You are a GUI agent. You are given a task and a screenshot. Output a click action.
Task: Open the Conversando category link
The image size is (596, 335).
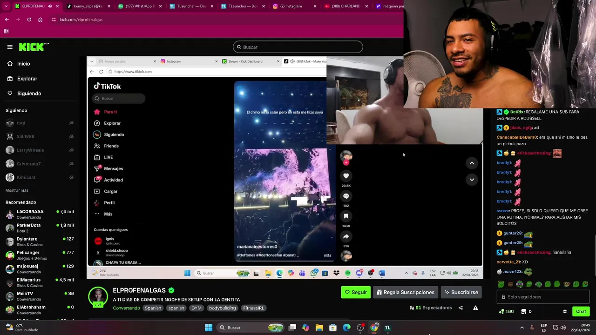pyautogui.click(x=126, y=308)
